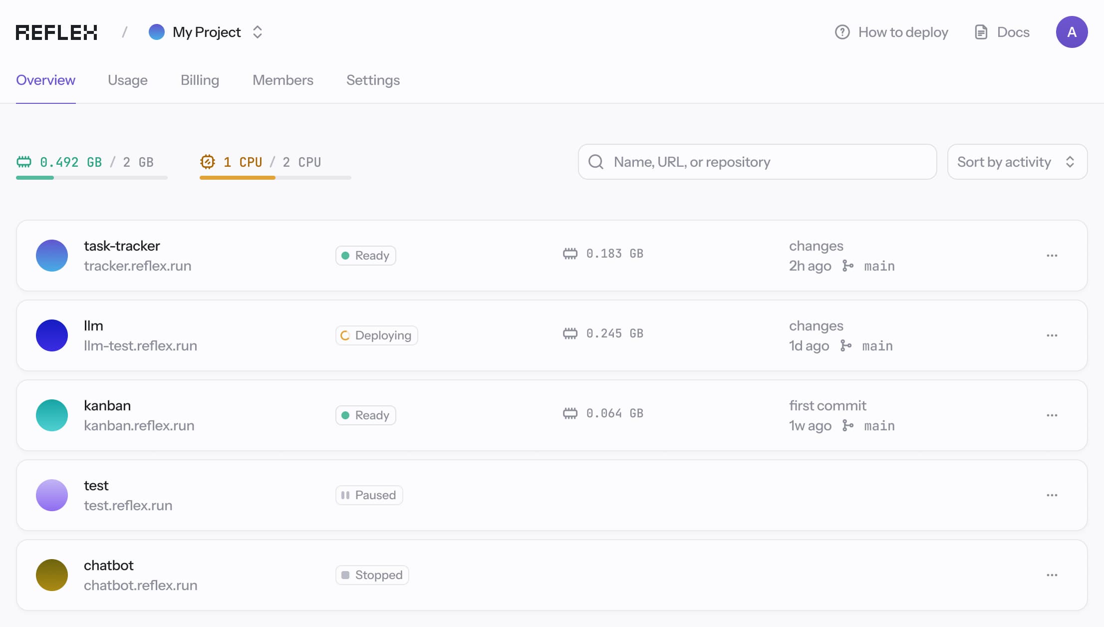Image resolution: width=1104 pixels, height=627 pixels.
Task: Select the Members tab
Action: point(282,79)
